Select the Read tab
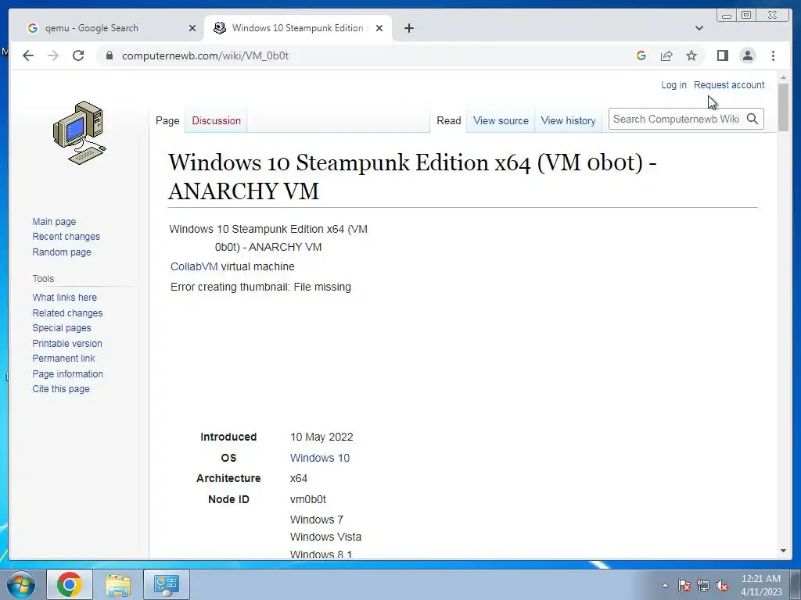The width and height of the screenshot is (801, 600). click(448, 120)
